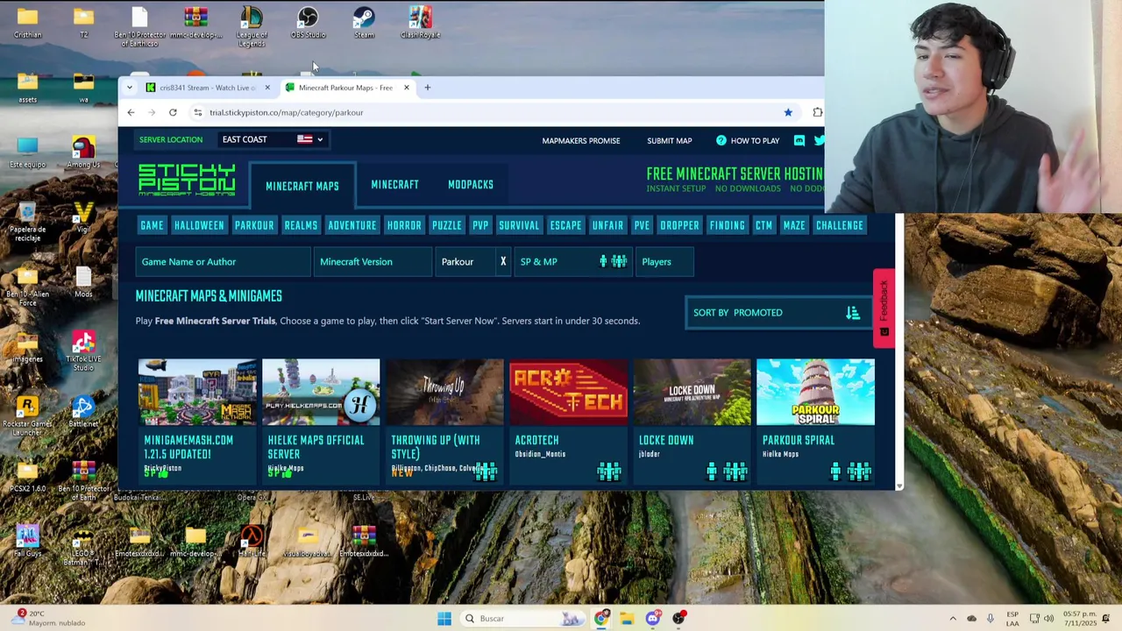Screen dimensions: 1122x631
Task: Click the Windows Start button
Action: (x=444, y=619)
